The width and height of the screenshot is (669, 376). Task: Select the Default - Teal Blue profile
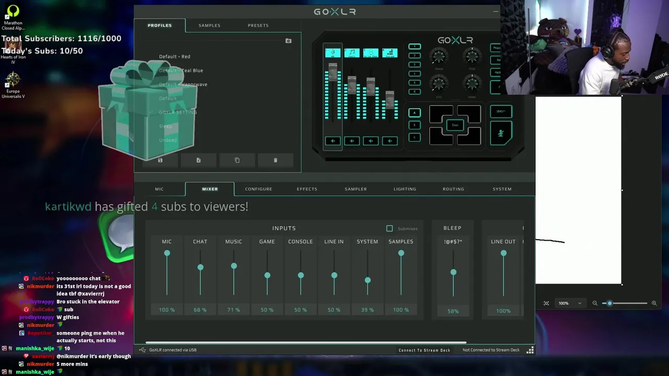pyautogui.click(x=181, y=70)
